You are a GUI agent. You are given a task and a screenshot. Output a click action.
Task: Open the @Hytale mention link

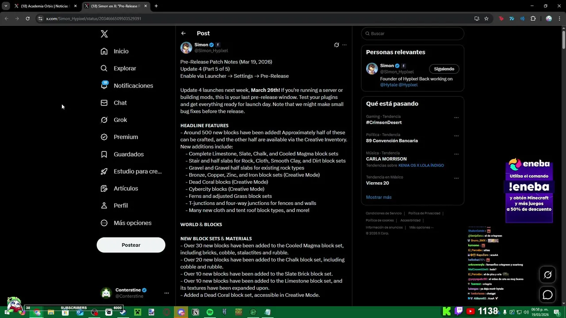pyautogui.click(x=389, y=85)
